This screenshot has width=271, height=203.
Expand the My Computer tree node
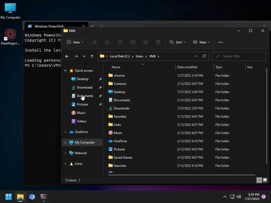(x=65, y=142)
